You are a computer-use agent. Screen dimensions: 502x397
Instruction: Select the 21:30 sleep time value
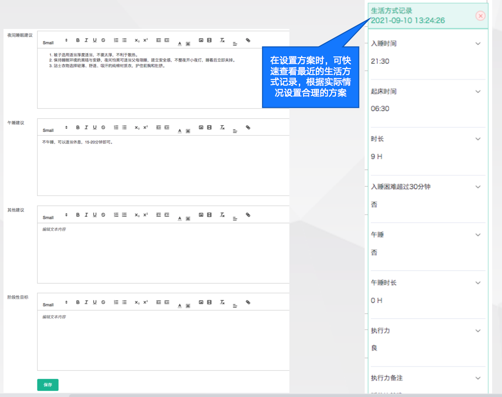(380, 61)
